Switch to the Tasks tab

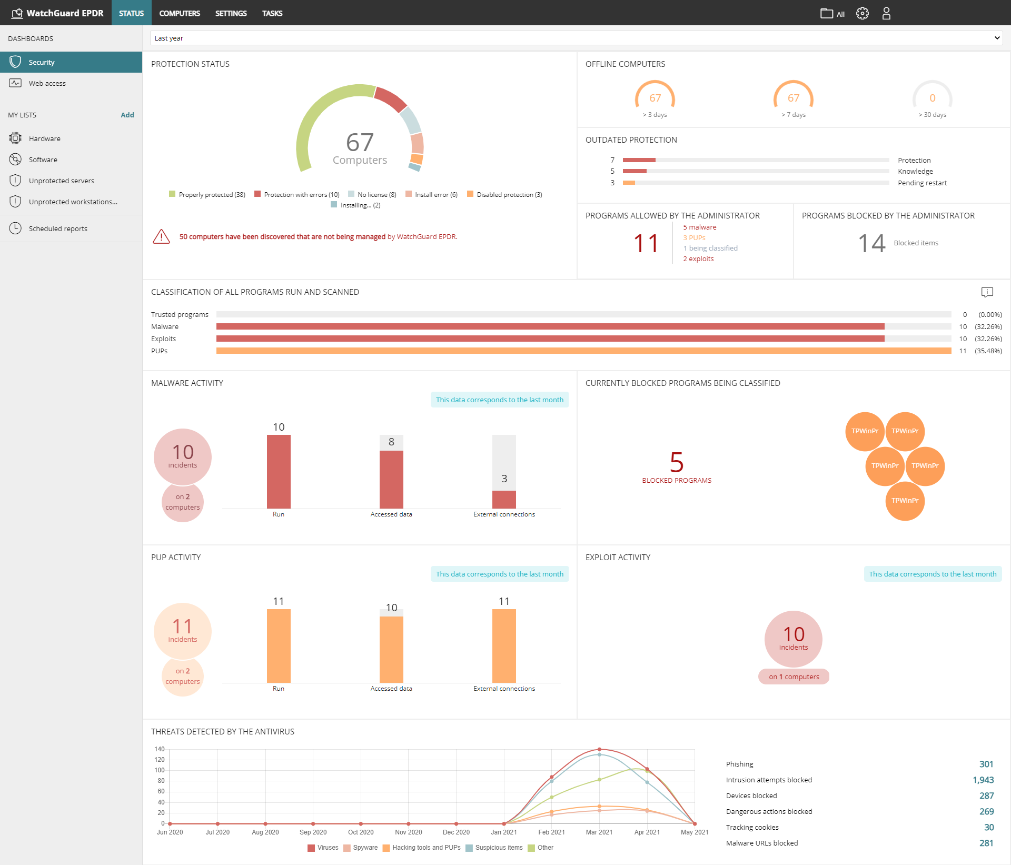(x=272, y=13)
